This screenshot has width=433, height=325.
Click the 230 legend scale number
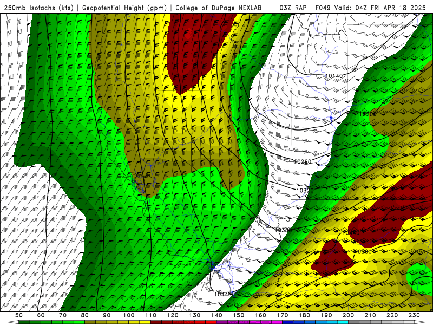414,315
